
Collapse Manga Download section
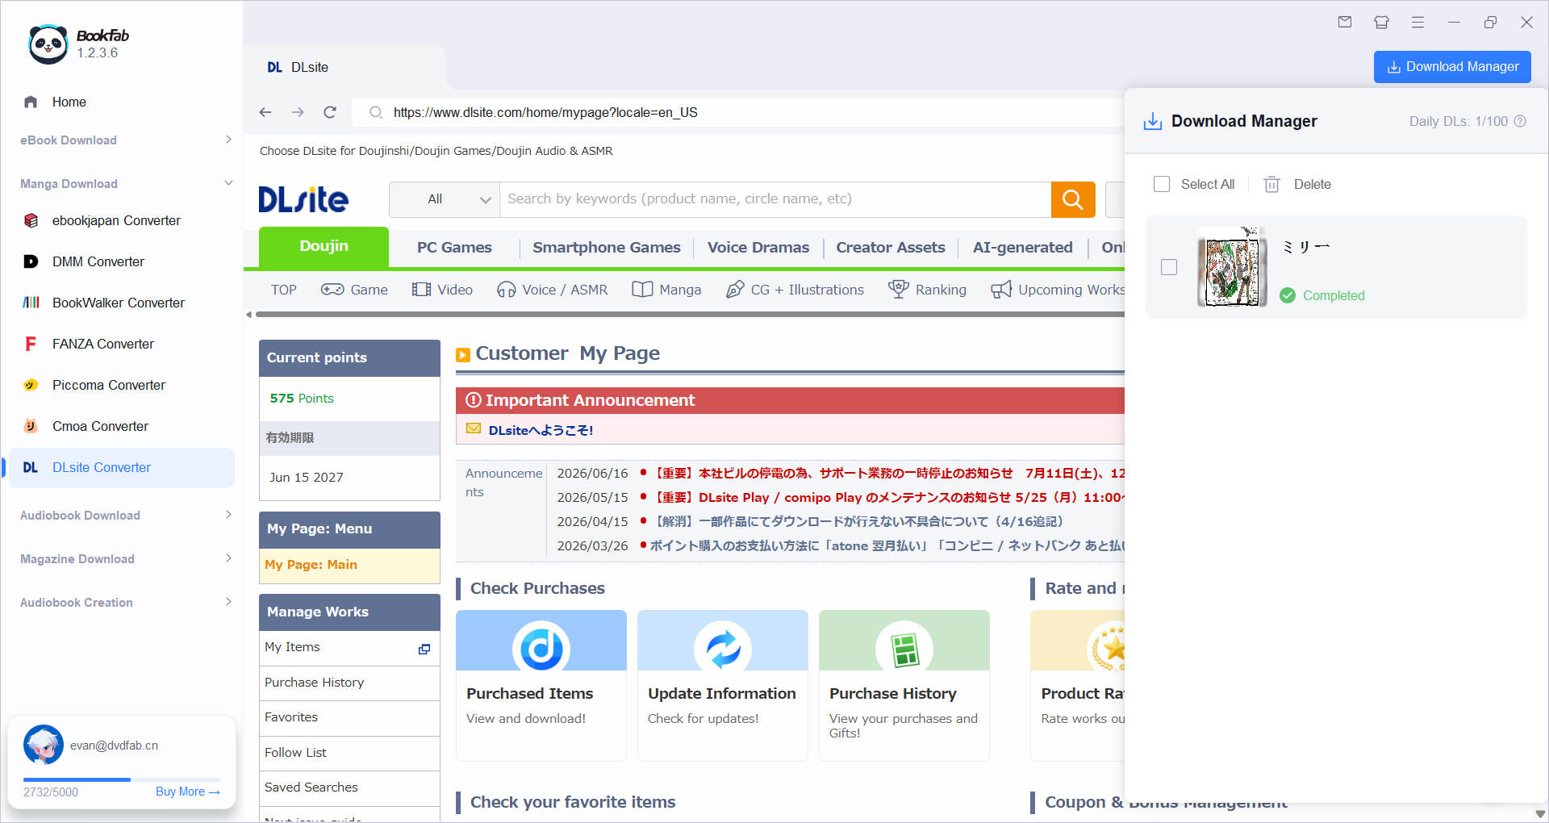pyautogui.click(x=228, y=183)
